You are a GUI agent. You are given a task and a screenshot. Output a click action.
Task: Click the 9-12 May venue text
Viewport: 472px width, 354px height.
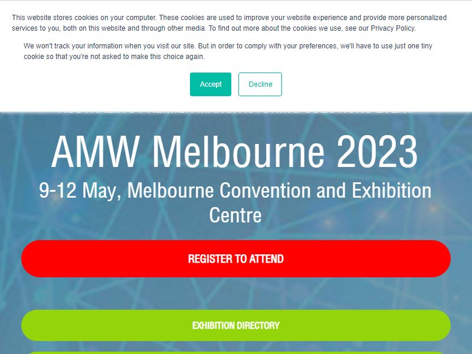235,202
